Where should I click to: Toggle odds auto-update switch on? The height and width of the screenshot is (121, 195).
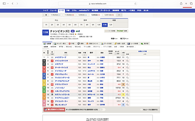103,109
